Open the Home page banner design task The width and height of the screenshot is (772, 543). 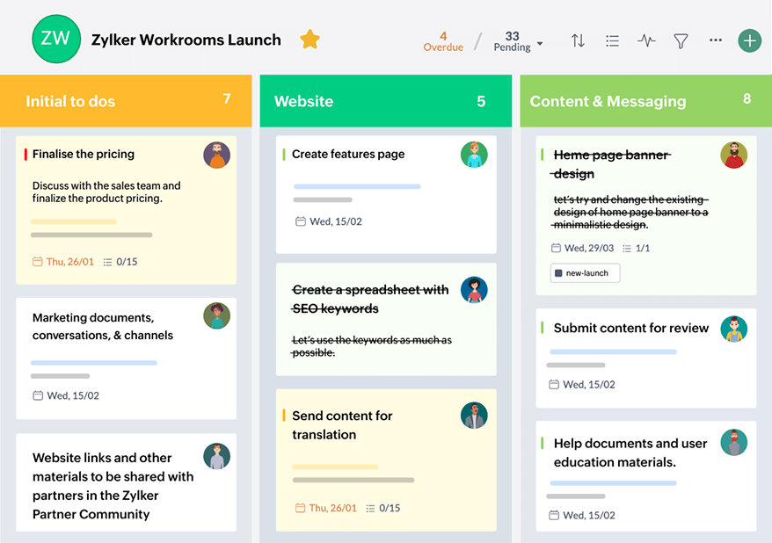click(x=611, y=164)
